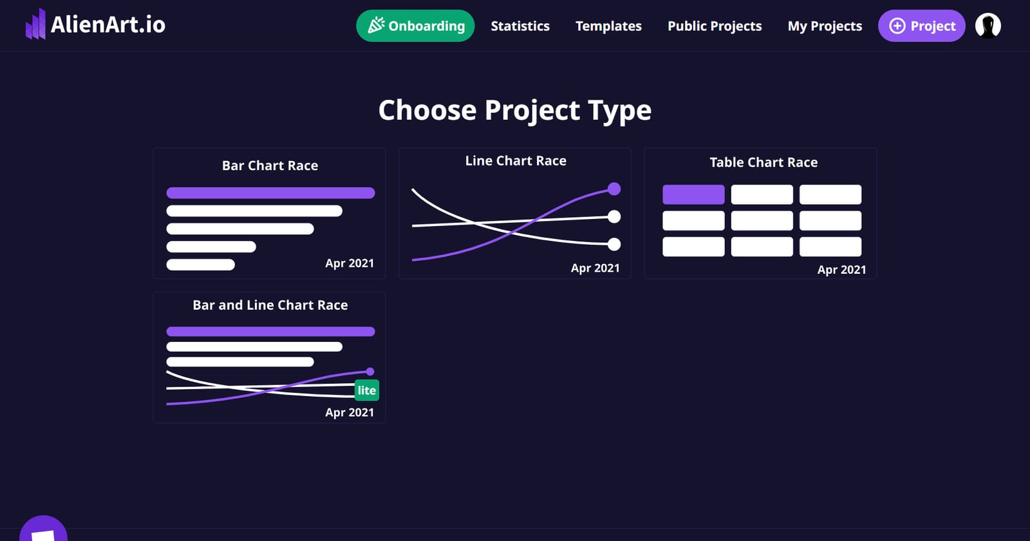The height and width of the screenshot is (541, 1030).
Task: Switch to Public Projects
Action: tap(715, 26)
